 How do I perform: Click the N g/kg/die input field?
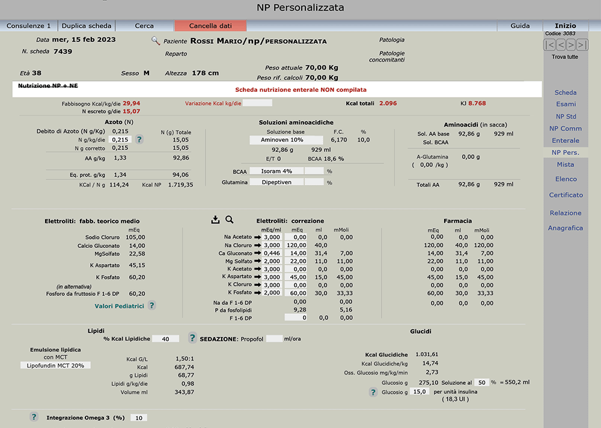(x=120, y=140)
